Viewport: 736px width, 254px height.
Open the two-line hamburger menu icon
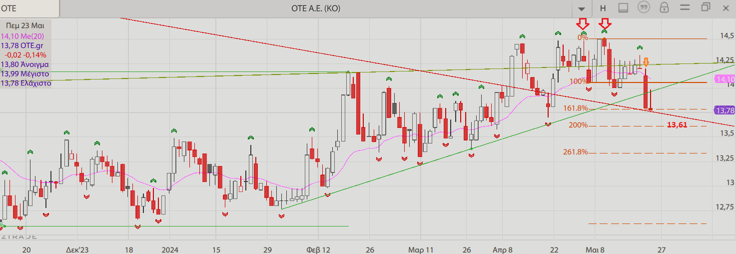coord(685,7)
